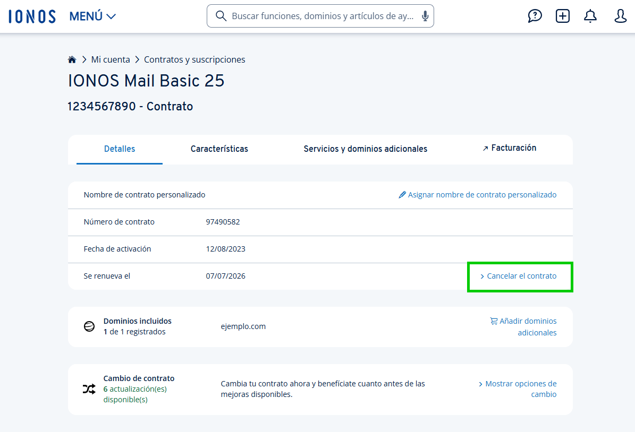This screenshot has width=635, height=432.
Task: Click renewal date 07/07/2026
Action: [x=225, y=276]
